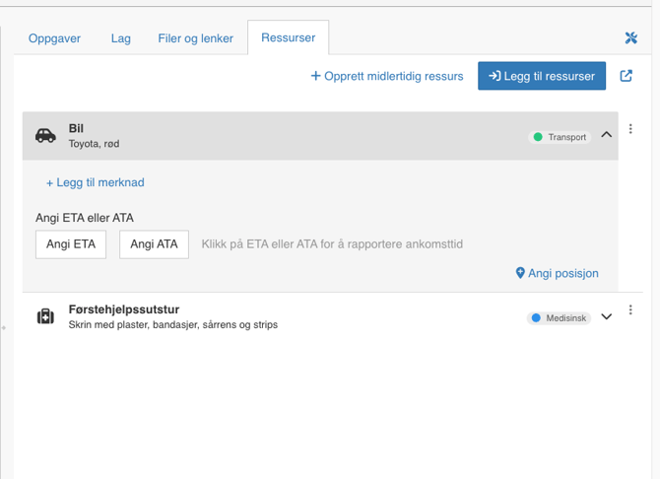Click Legg til merknad link
This screenshot has width=660, height=479.
point(96,182)
